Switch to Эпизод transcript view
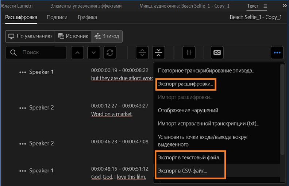The height and width of the screenshot is (186, 289). (x=107, y=36)
